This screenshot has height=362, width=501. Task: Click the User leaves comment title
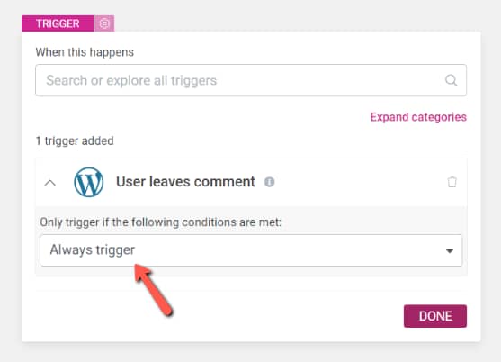click(185, 182)
